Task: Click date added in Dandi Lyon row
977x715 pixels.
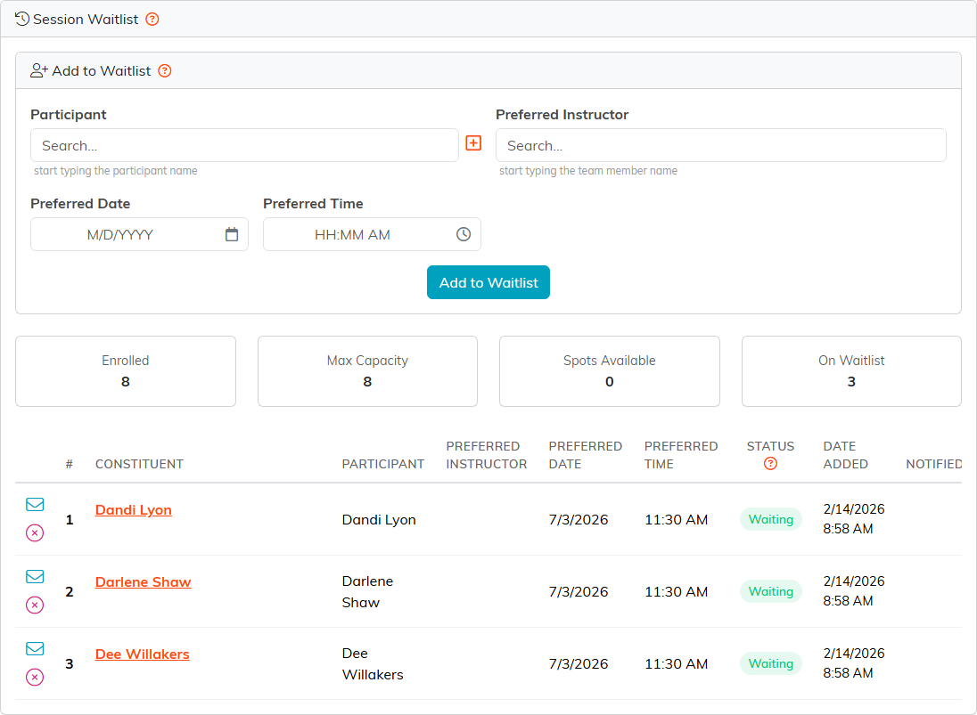Action: pyautogui.click(x=854, y=519)
